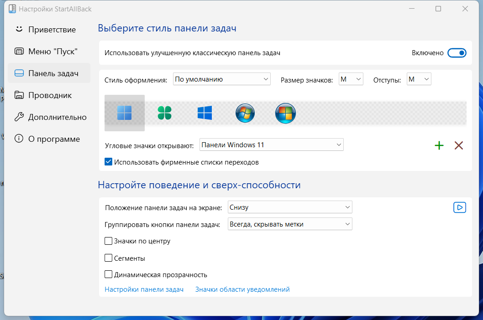The height and width of the screenshot is (320, 483).
Task: Close the StartAllBack settings window
Action: pos(465,9)
